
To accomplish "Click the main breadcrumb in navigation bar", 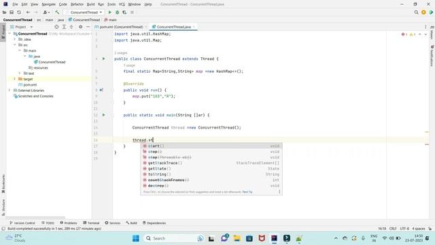I will tap(111, 20).
